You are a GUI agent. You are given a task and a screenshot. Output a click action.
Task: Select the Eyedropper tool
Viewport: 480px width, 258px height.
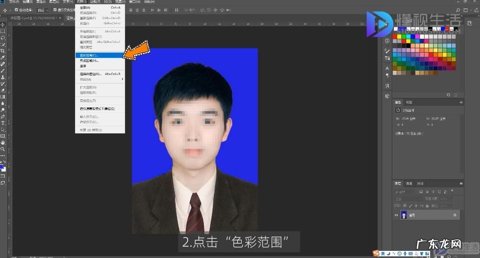point(3,57)
